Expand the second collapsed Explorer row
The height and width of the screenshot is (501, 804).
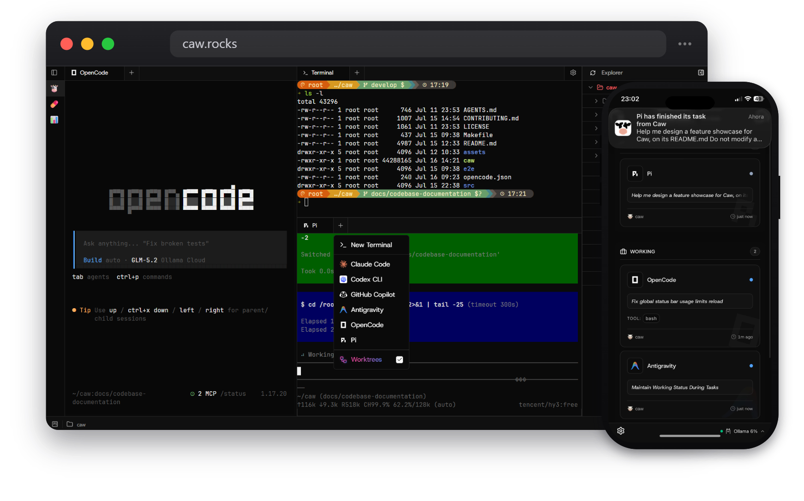(596, 114)
